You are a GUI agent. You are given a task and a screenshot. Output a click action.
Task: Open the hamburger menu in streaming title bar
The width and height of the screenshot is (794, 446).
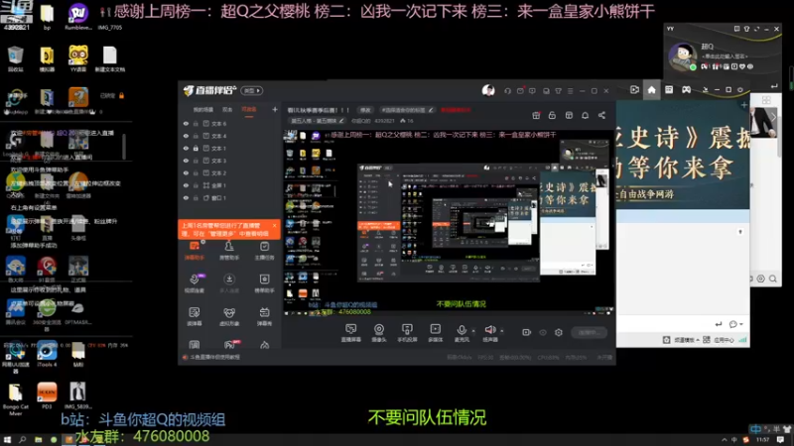pyautogui.click(x=570, y=91)
